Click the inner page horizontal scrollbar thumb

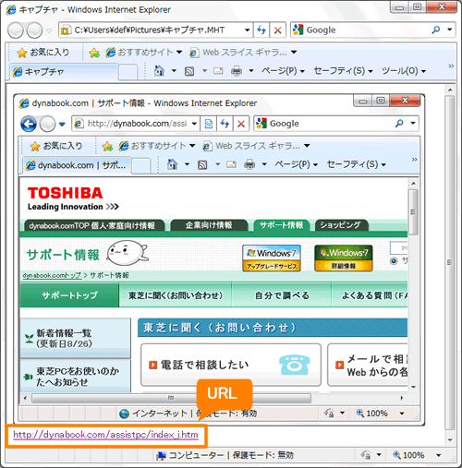[x=171, y=398]
